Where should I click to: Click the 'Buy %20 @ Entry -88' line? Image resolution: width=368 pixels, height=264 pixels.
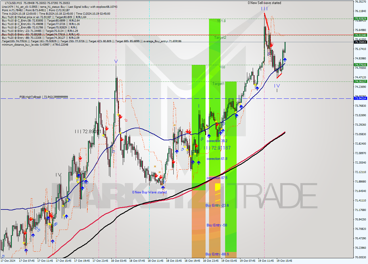(x=41, y=38)
